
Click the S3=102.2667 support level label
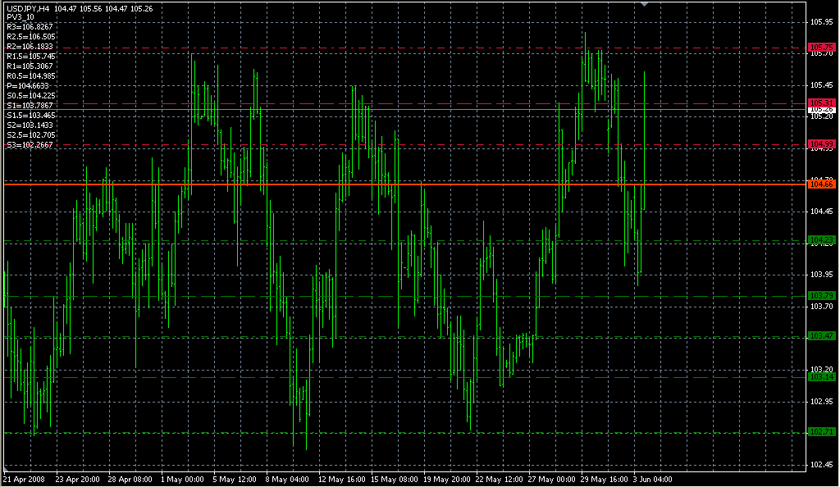coord(30,145)
